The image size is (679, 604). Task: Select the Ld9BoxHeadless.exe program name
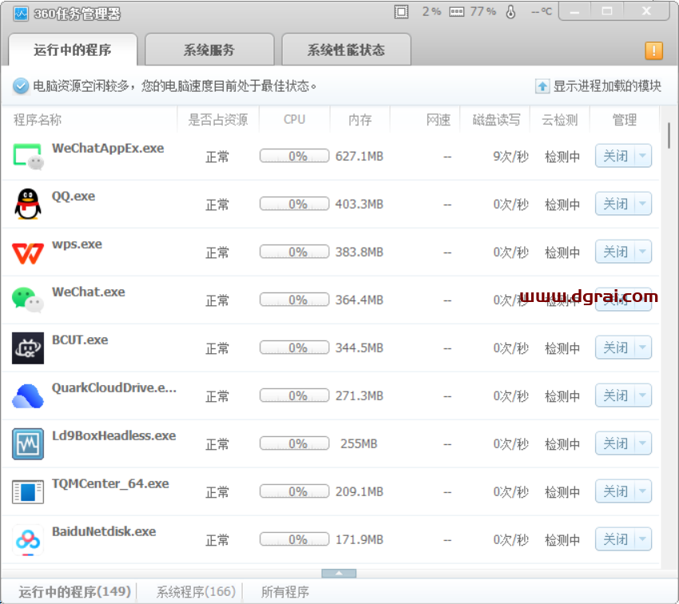pyautogui.click(x=114, y=435)
